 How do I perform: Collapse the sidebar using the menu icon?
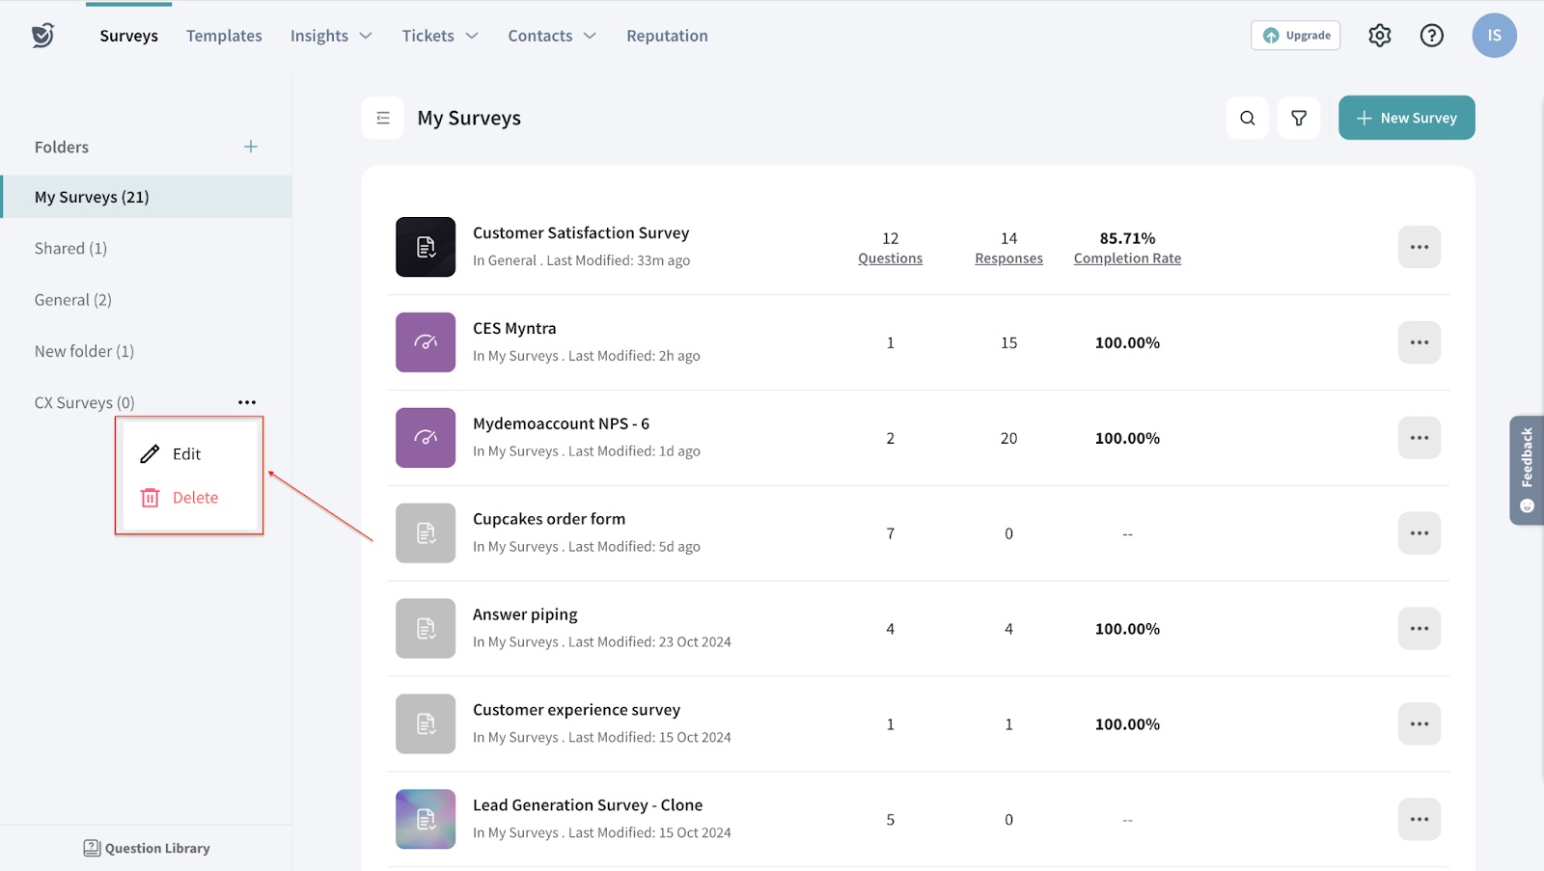(383, 118)
